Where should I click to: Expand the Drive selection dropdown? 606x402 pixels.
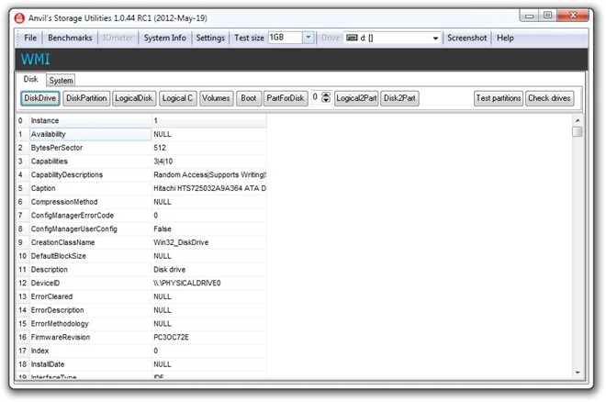tap(435, 38)
